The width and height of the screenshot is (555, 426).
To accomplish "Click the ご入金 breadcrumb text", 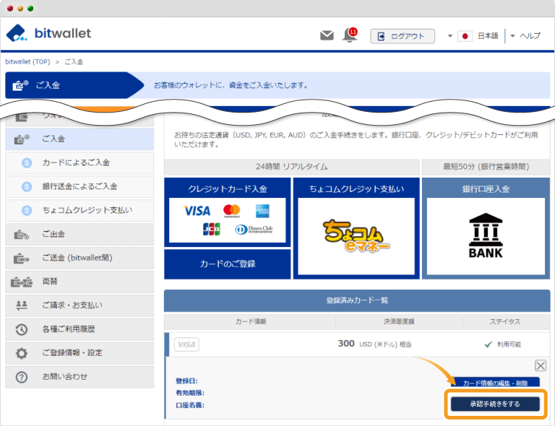I will (74, 61).
